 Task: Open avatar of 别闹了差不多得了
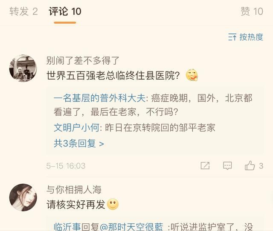[x=23, y=68]
